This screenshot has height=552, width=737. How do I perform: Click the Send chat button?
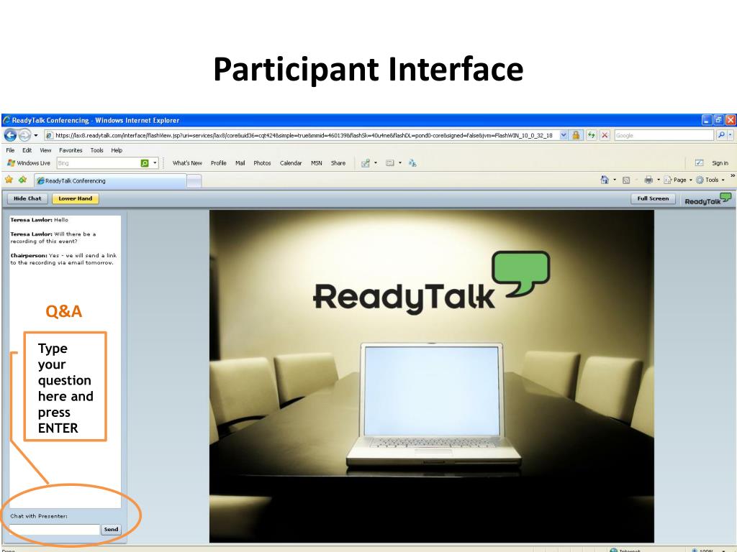pyautogui.click(x=111, y=529)
